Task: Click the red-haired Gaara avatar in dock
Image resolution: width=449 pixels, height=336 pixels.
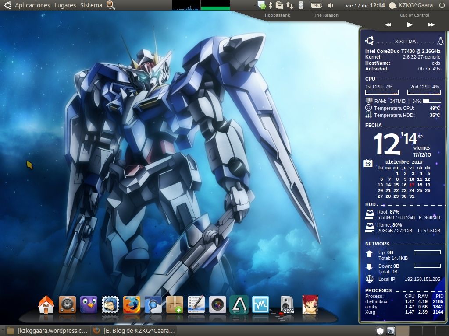Action: tap(310, 304)
